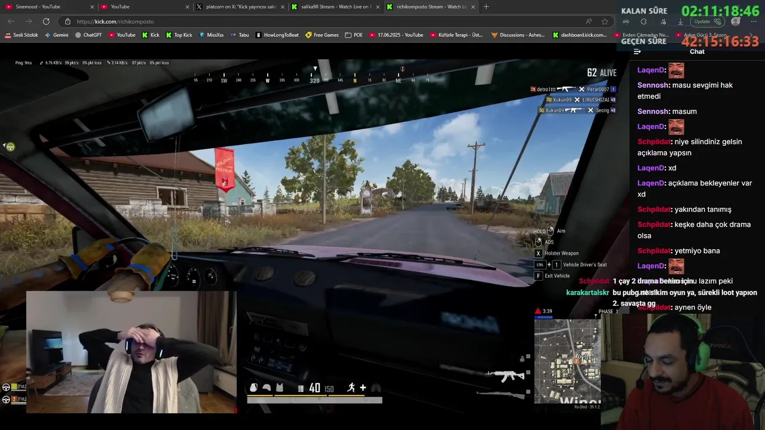Viewport: 765px width, 430px height.
Task: Open the Kick bookmark
Action: [151, 35]
